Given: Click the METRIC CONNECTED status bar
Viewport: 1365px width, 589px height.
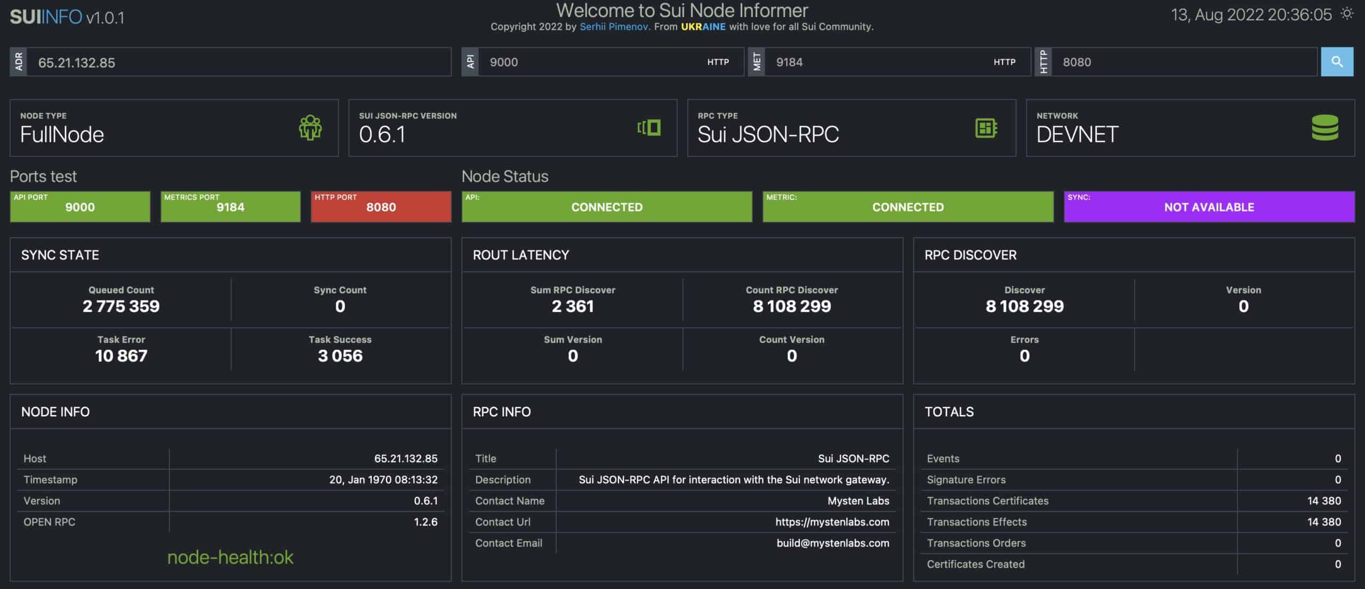Looking at the screenshot, I should [908, 207].
